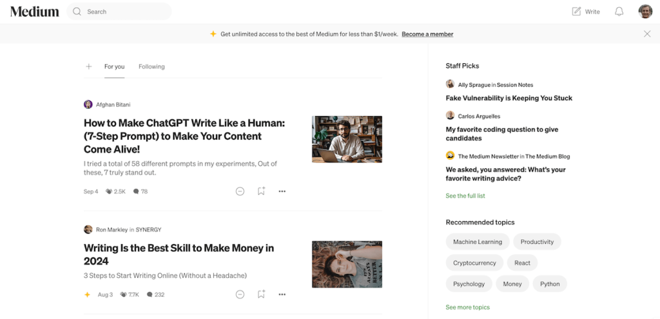Viewport: 660px width, 319px height.
Task: Select the Machine Learning topic
Action: [x=477, y=242]
